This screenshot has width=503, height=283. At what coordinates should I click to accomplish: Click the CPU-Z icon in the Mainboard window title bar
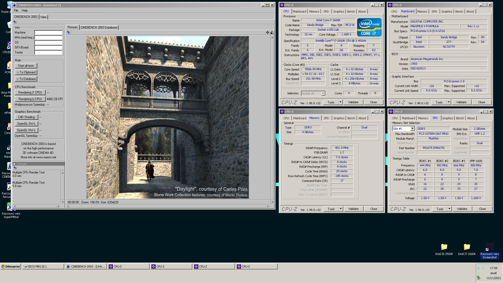pyautogui.click(x=390, y=5)
